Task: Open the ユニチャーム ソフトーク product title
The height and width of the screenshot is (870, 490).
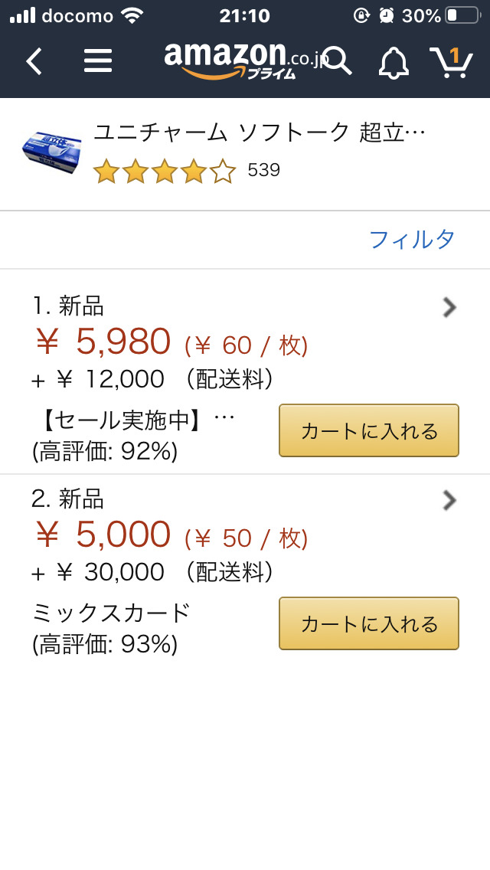Action: click(259, 132)
